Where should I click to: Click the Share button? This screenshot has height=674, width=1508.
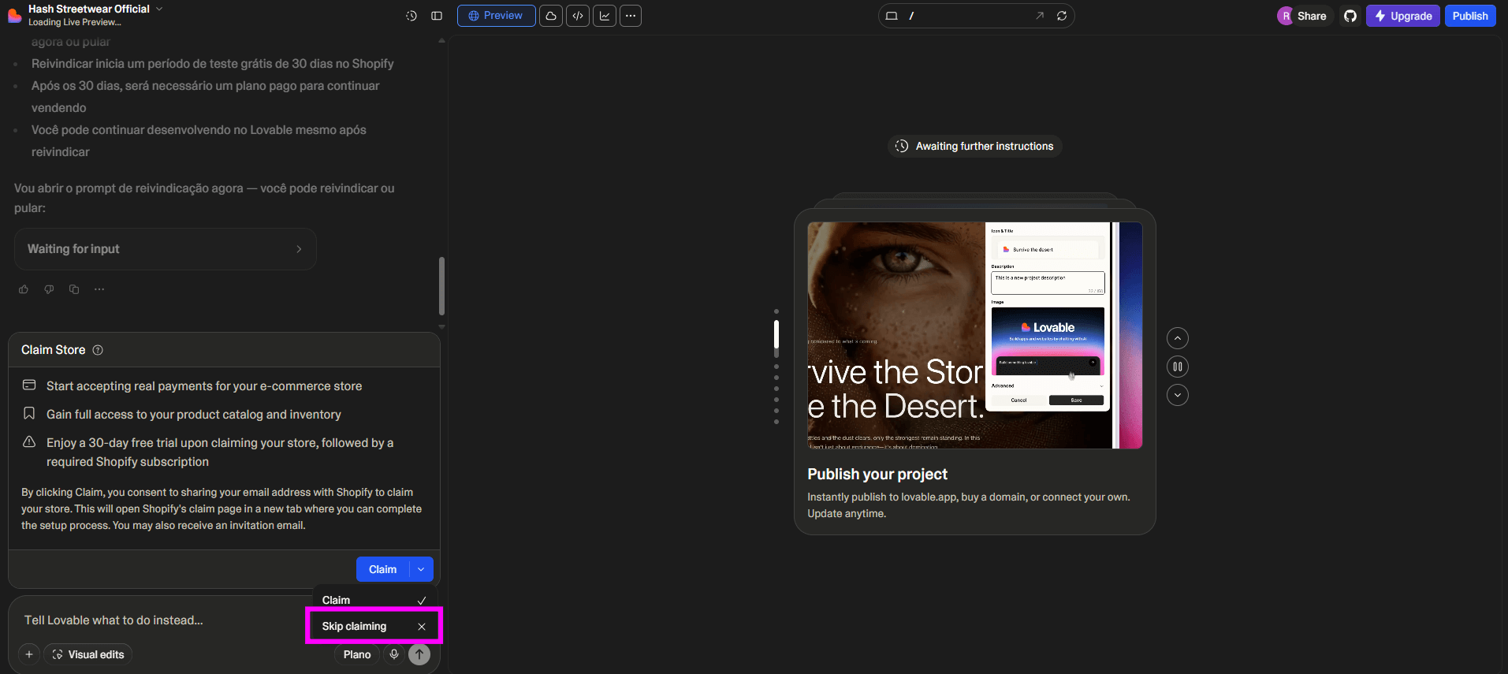pyautogui.click(x=1312, y=16)
